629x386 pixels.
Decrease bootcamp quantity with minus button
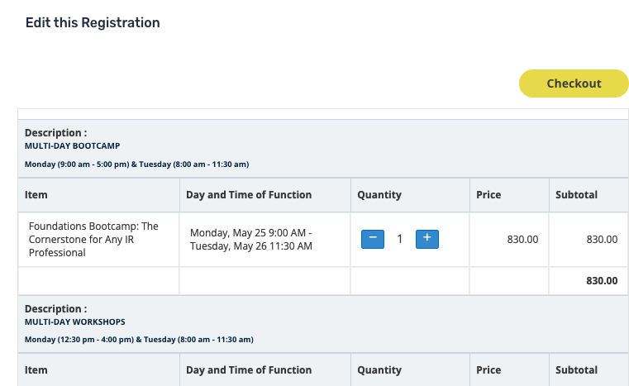click(373, 239)
